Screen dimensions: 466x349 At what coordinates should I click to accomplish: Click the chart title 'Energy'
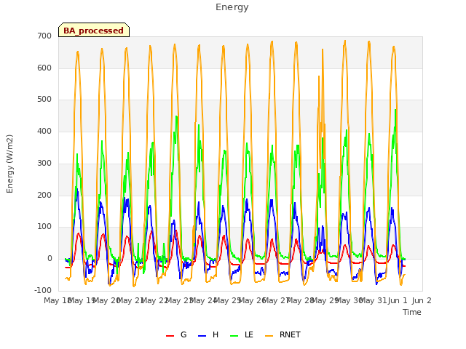coord(232,7)
